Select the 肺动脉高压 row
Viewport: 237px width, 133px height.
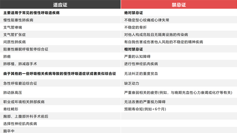tap(60, 92)
